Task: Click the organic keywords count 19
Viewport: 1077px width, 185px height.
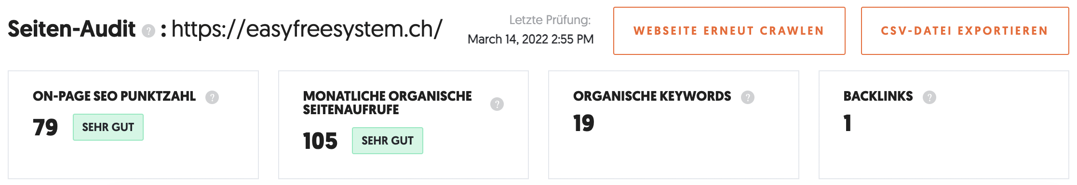Action: 584,123
